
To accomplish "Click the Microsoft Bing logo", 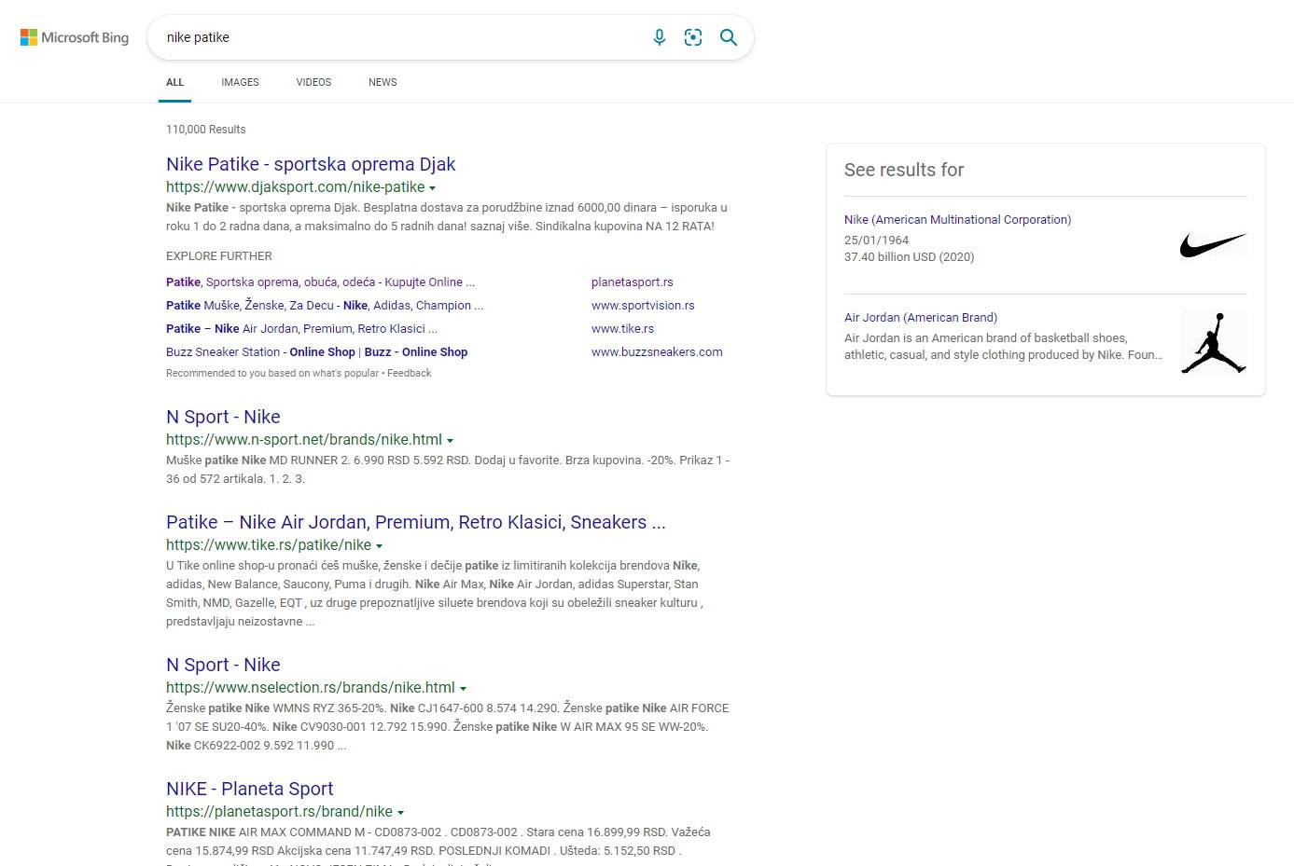I will 75,37.
